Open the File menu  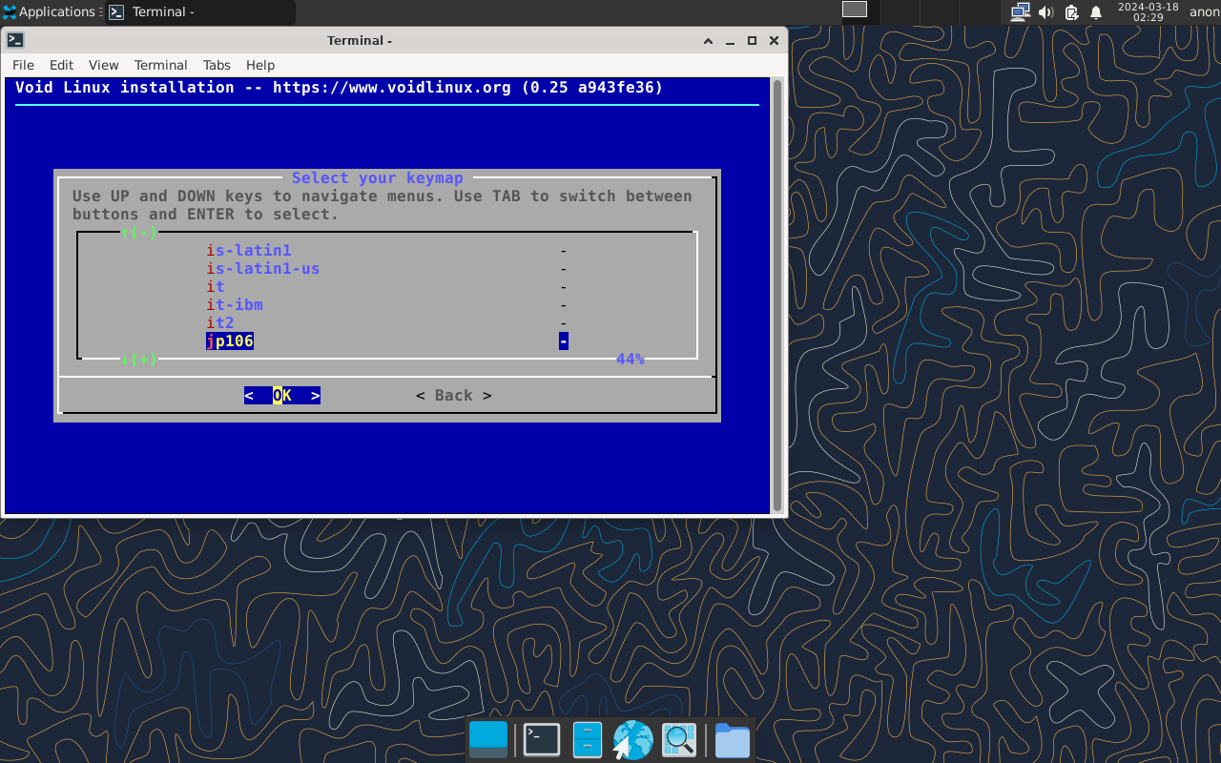23,65
